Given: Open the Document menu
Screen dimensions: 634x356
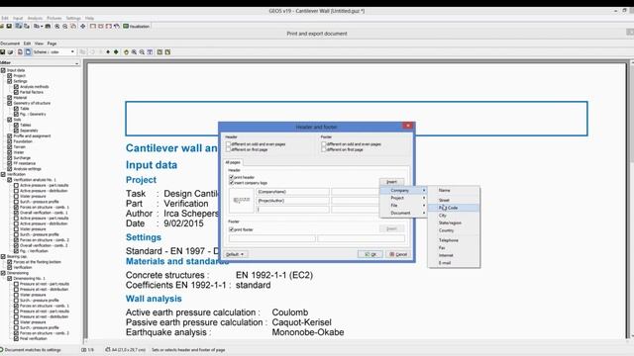Looking at the screenshot, I should point(9,44).
